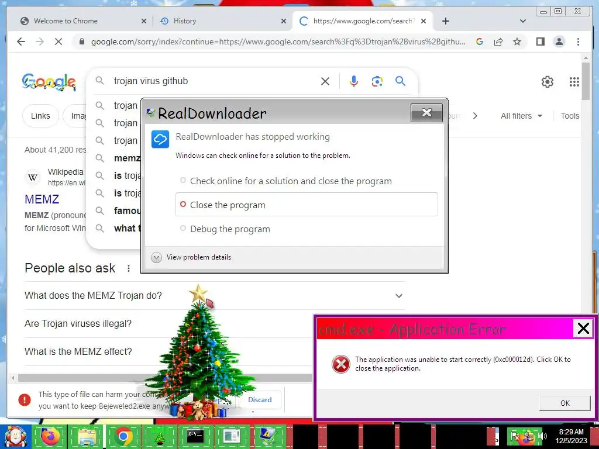Open People also ask options menu
Image resolution: width=599 pixels, height=449 pixels.
(129, 268)
